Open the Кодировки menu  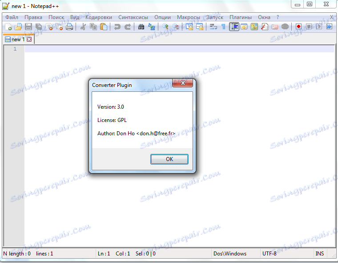pyautogui.click(x=99, y=17)
